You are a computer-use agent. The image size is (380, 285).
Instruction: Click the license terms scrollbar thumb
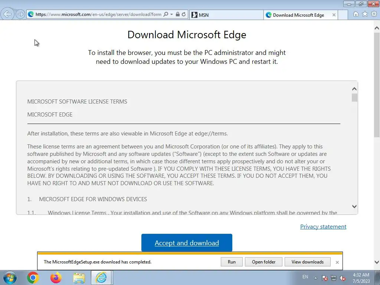pos(354,98)
